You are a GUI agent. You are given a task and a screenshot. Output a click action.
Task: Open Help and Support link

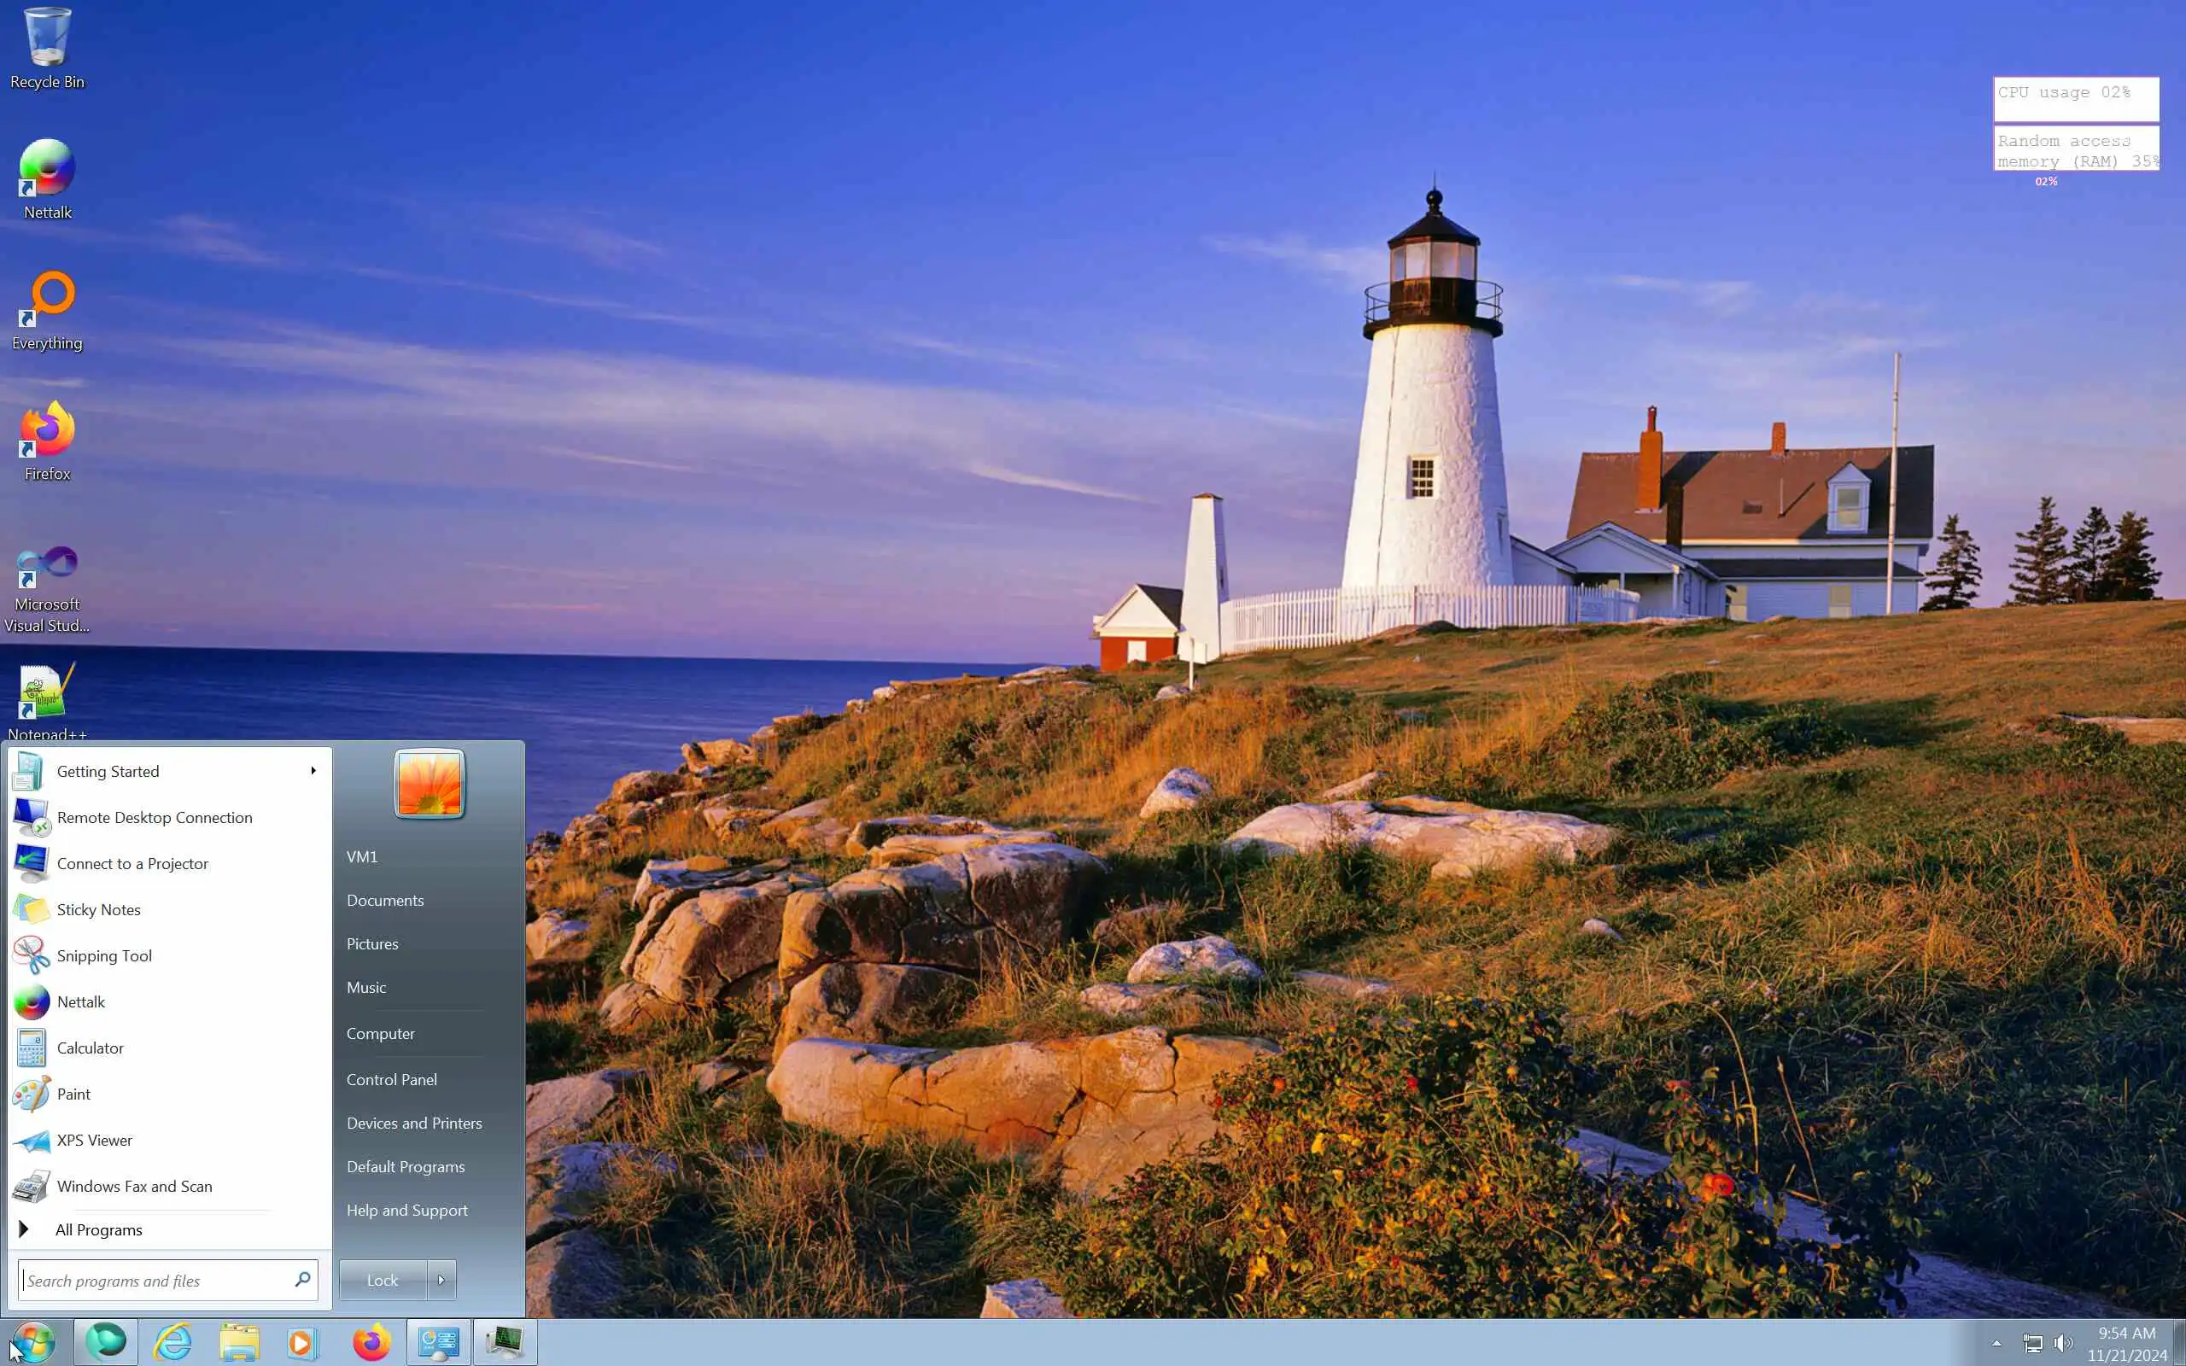coord(406,1210)
